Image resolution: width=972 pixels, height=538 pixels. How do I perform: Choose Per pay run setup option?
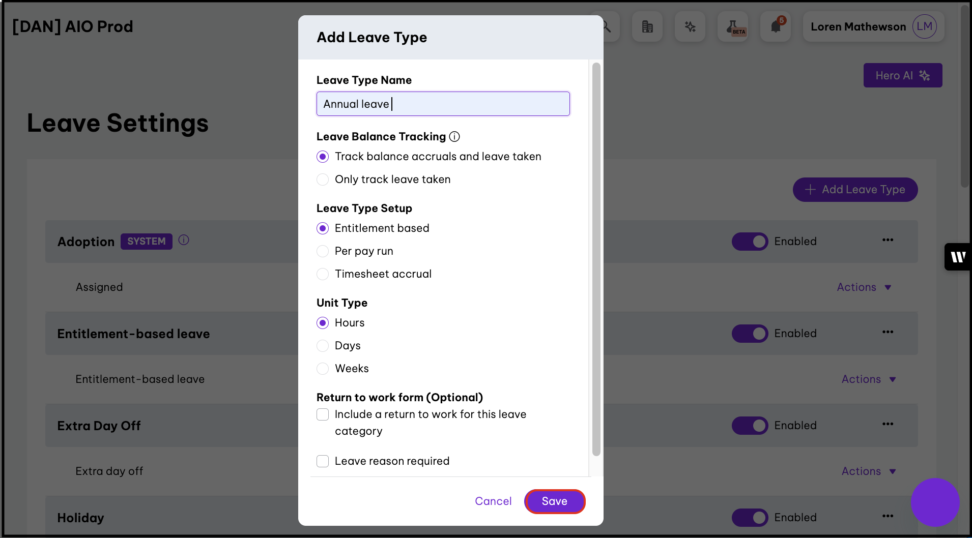point(323,251)
